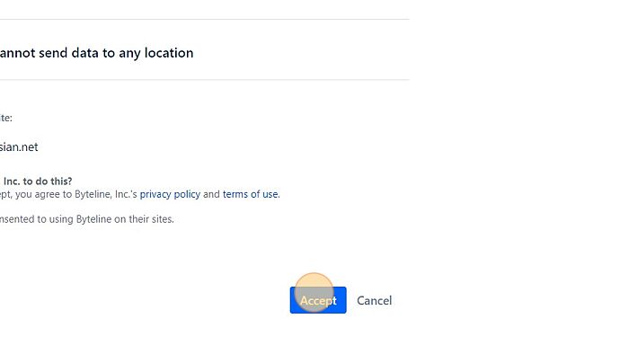Click the letter 't' at Accept's right edge
Image resolution: width=629 pixels, height=354 pixels.
pyautogui.click(x=334, y=300)
